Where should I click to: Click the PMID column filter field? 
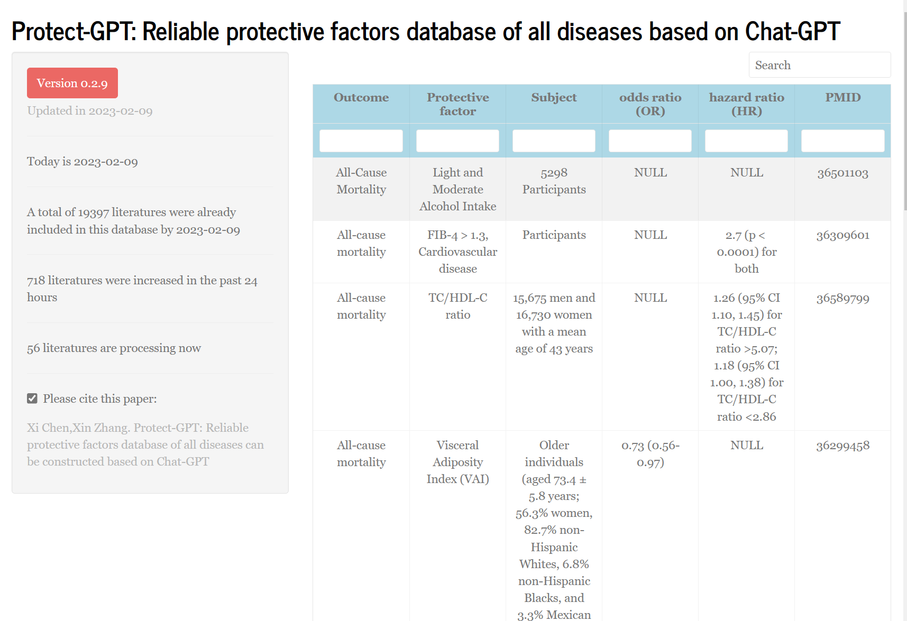[x=842, y=140]
